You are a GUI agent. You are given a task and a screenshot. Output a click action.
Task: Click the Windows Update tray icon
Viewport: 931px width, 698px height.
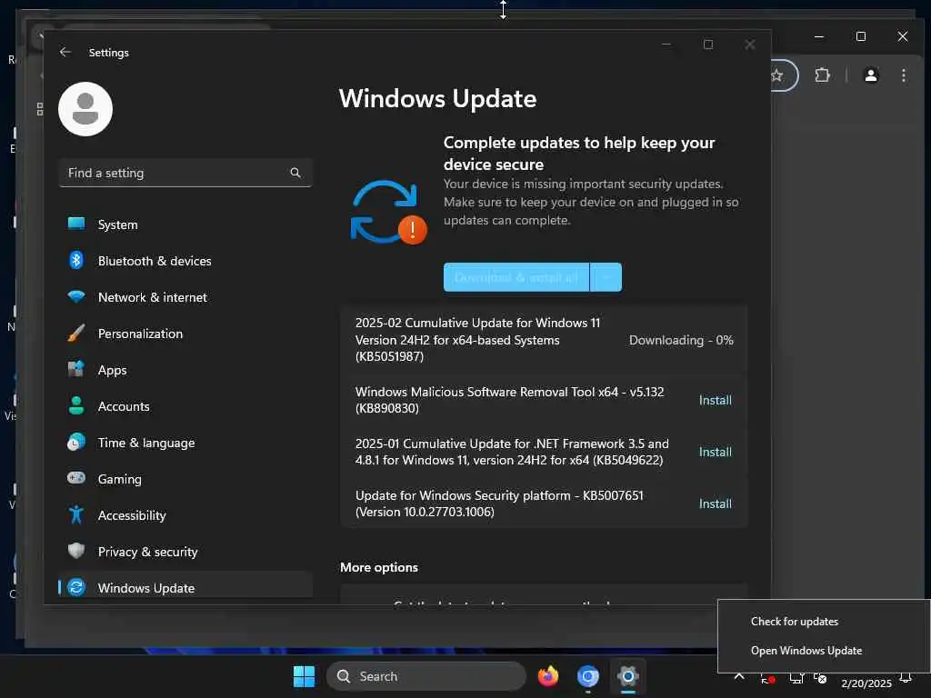pyautogui.click(x=767, y=678)
